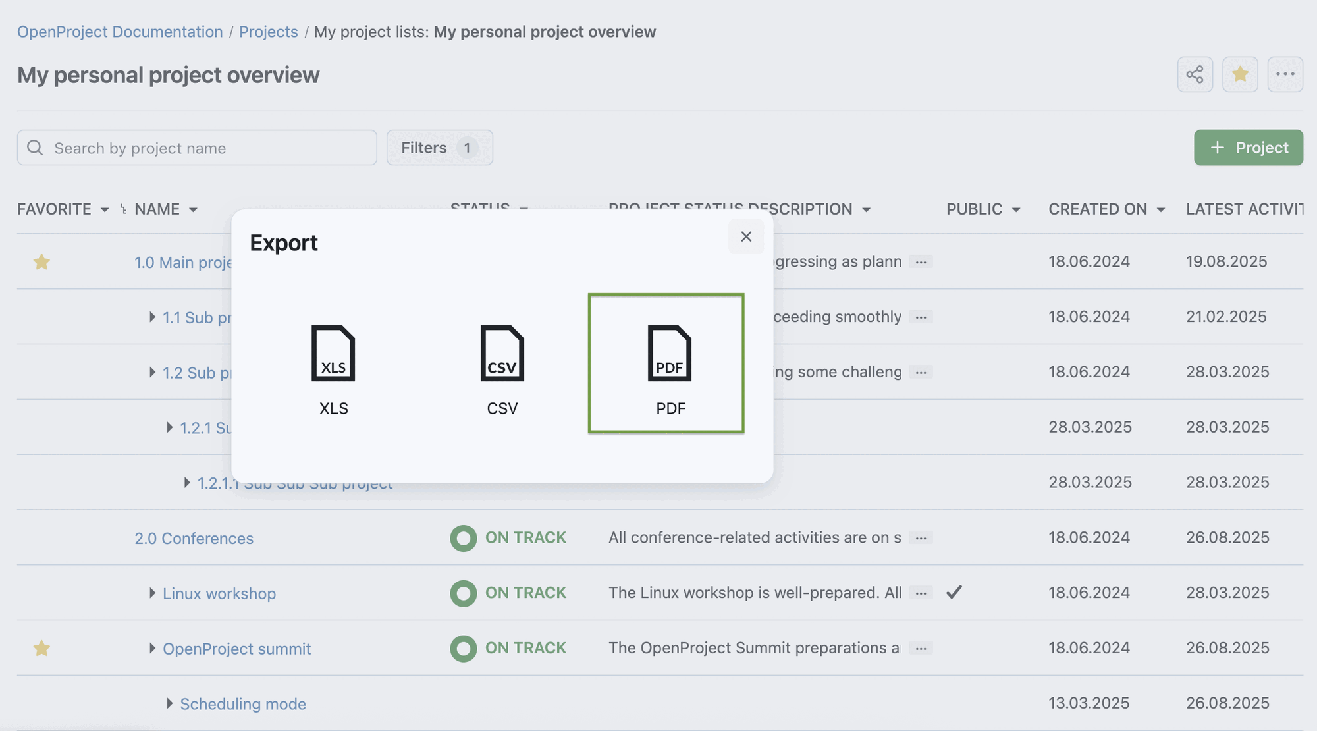Click the project name search field
This screenshot has height=731, width=1317.
198,148
